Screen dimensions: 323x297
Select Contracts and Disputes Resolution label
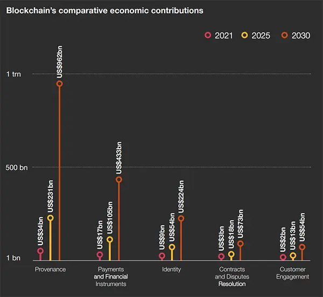pos(232,277)
